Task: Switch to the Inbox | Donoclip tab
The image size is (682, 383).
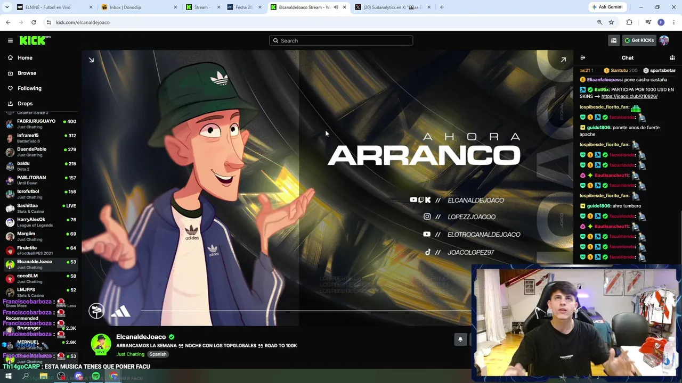Action: (139, 7)
